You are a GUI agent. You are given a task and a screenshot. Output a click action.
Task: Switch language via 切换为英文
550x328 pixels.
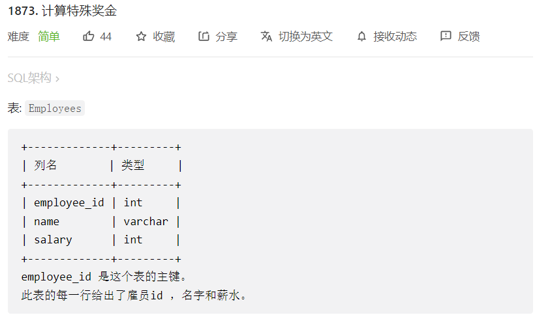click(305, 36)
